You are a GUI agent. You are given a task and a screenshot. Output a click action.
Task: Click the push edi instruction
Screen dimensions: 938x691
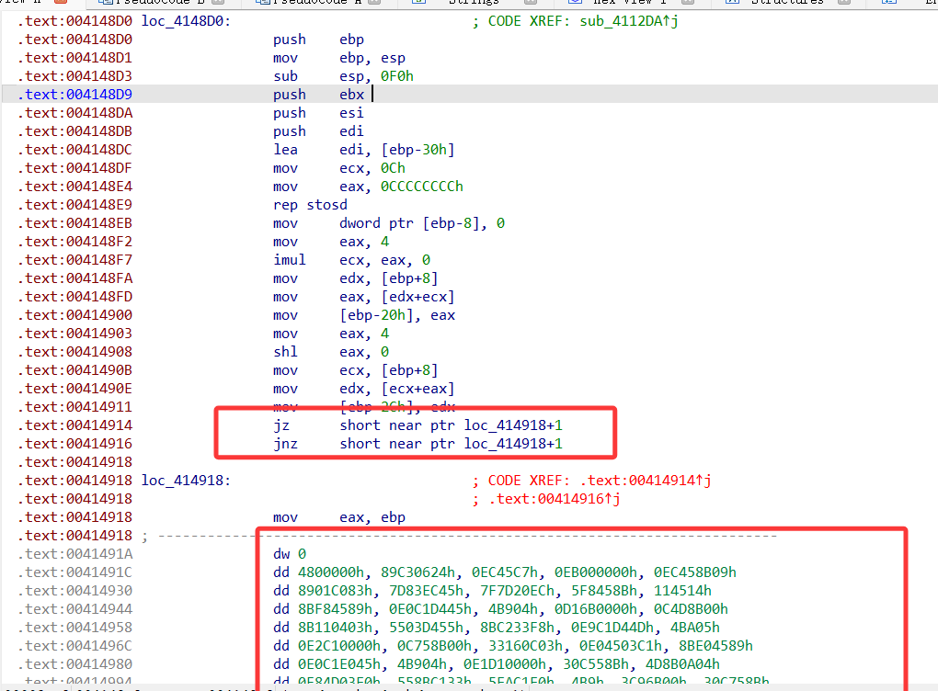318,131
